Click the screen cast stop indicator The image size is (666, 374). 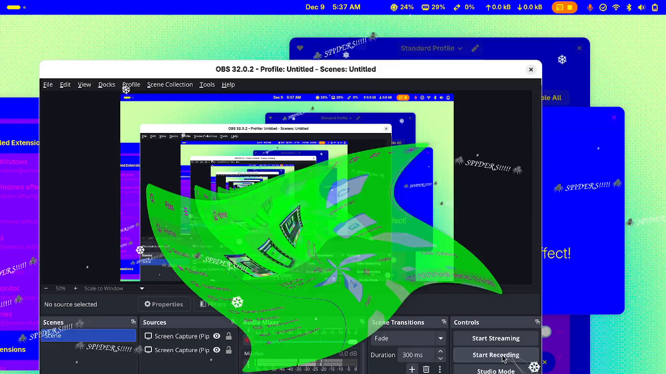click(565, 7)
